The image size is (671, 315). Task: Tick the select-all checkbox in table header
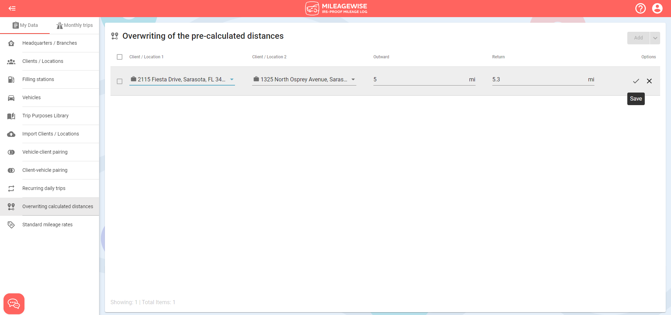coord(120,57)
